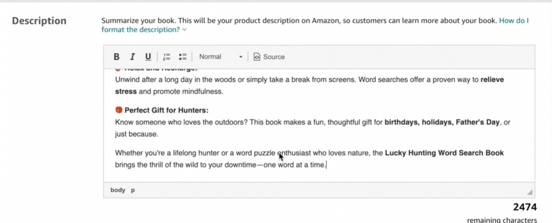This screenshot has height=223, width=552.
Task: Expand the chevron after the format description link
Action: click(x=185, y=30)
